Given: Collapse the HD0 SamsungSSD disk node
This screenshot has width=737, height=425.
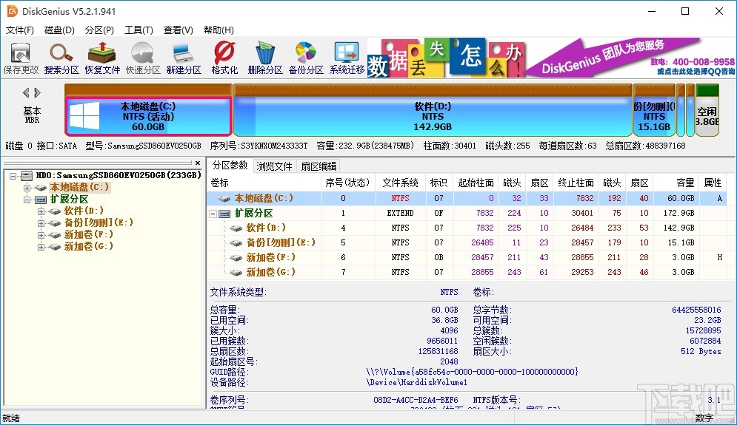Looking at the screenshot, I should click(x=13, y=176).
